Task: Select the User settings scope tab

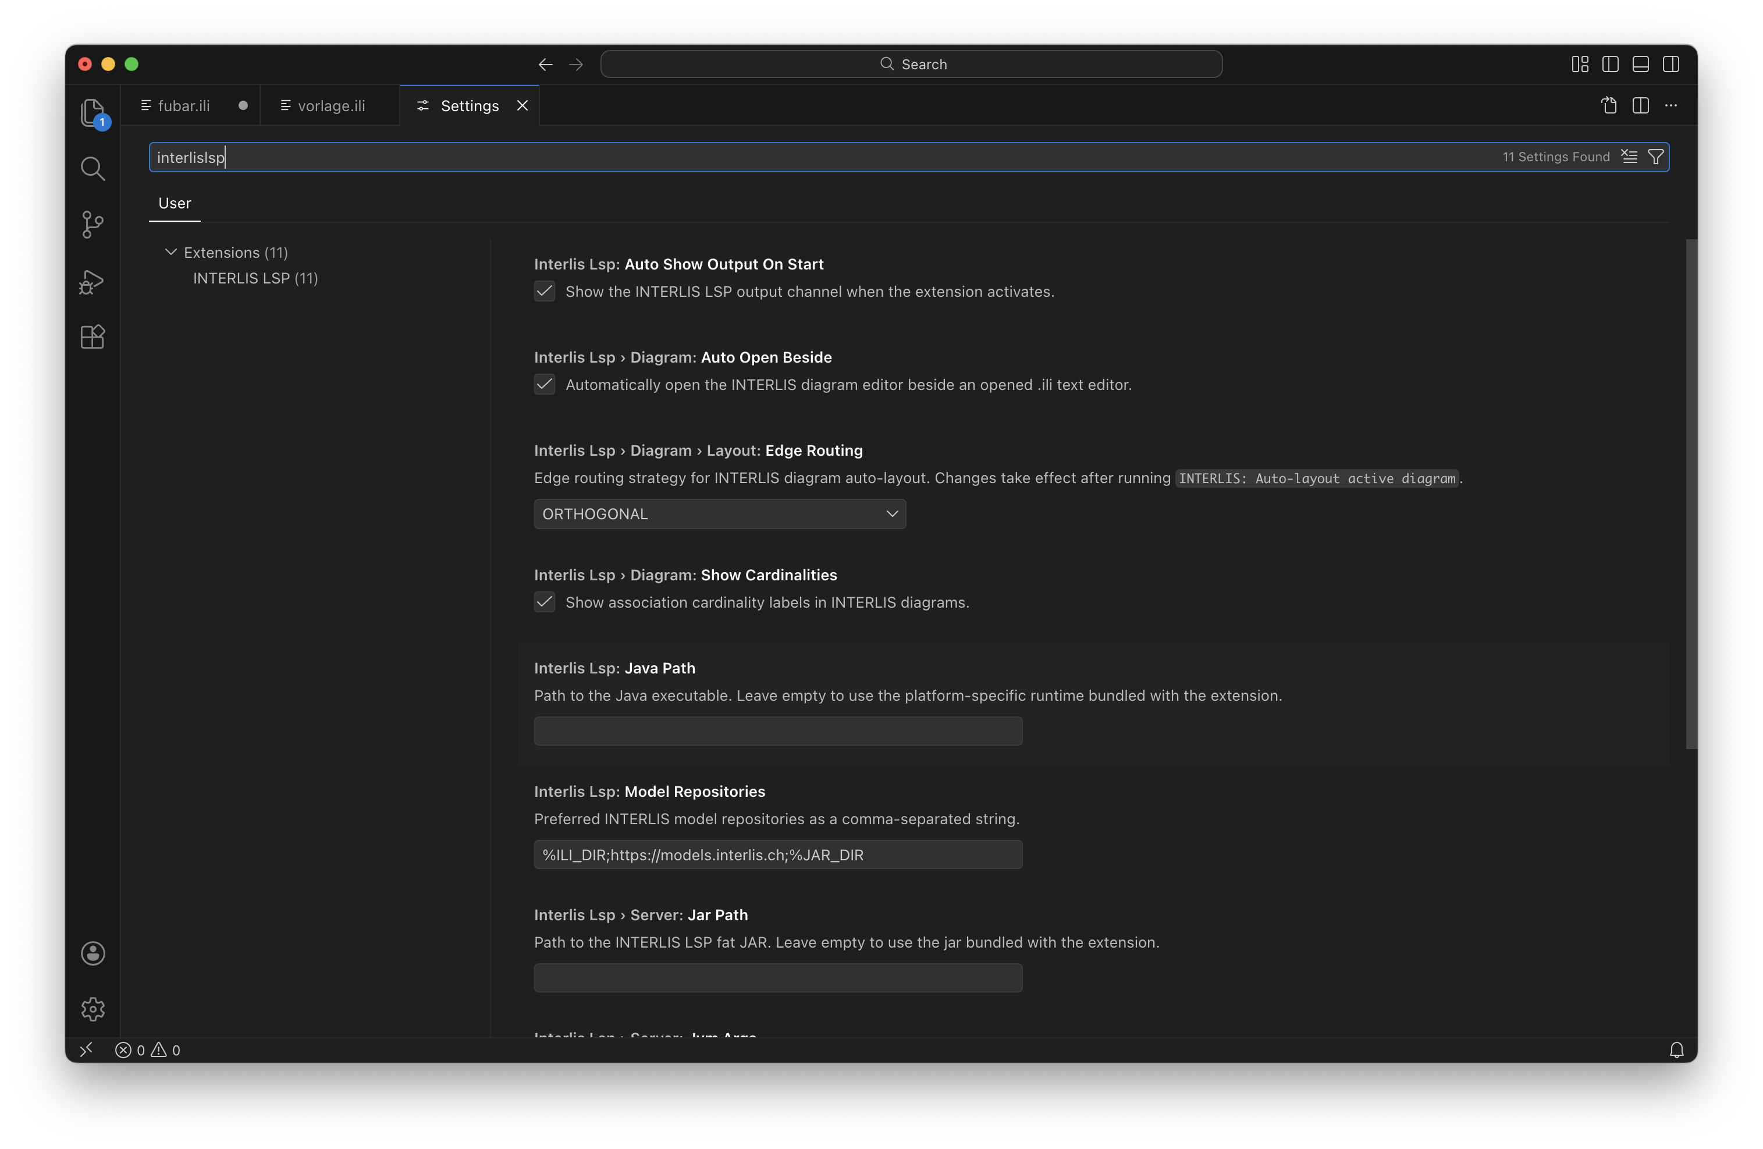Action: point(175,203)
